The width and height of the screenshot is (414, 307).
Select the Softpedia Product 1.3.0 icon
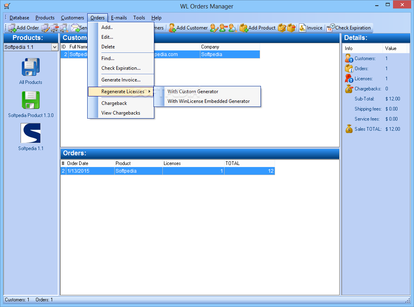point(31,100)
